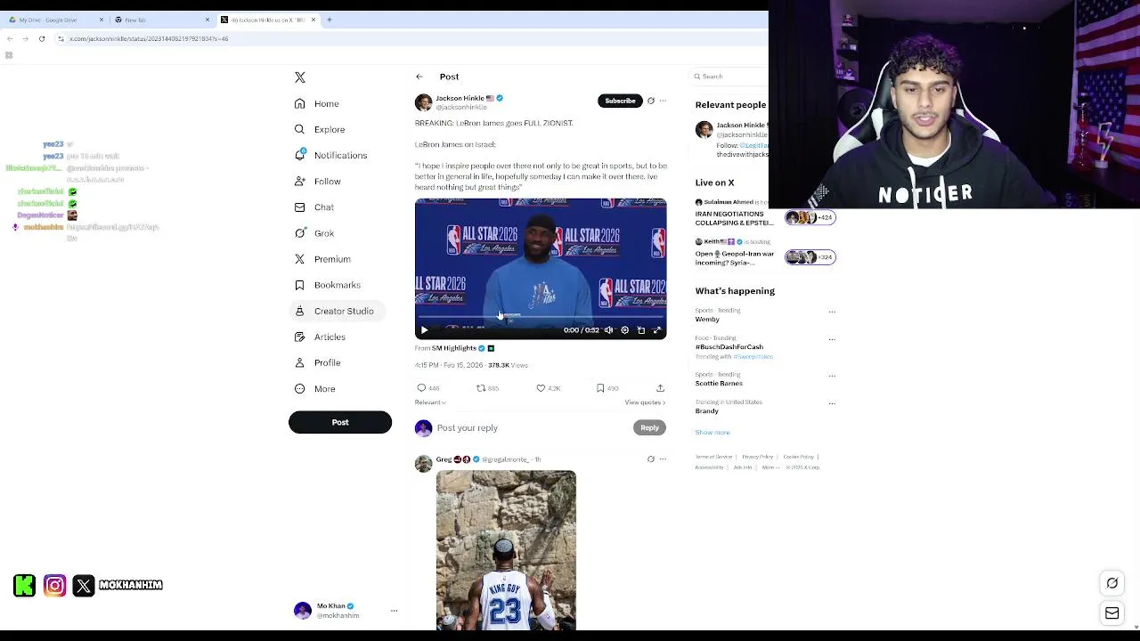Open the Scottie Barnes trend
The width and height of the screenshot is (1140, 641).
click(x=719, y=384)
